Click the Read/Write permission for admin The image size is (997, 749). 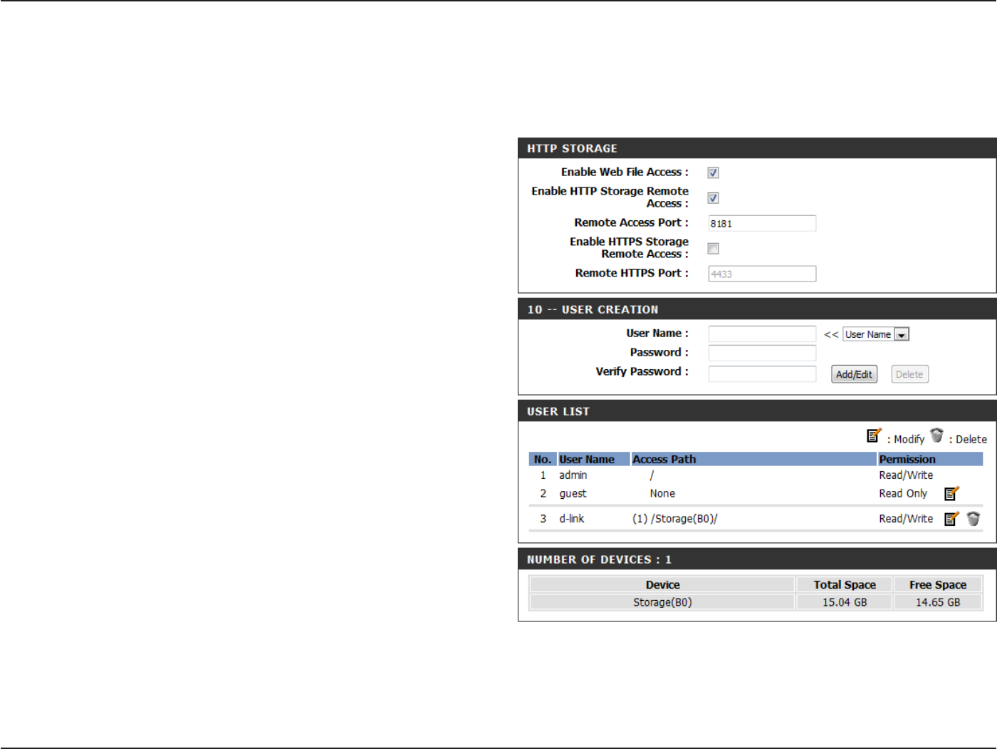tap(906, 475)
